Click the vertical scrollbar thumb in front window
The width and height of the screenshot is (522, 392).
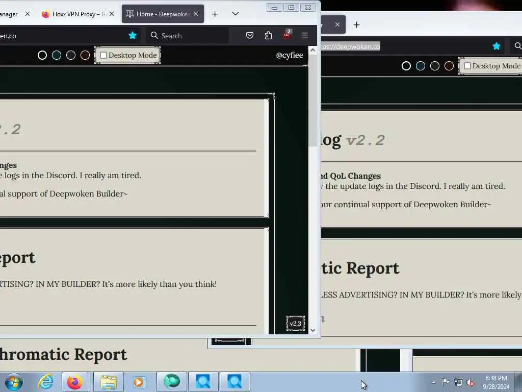312,100
